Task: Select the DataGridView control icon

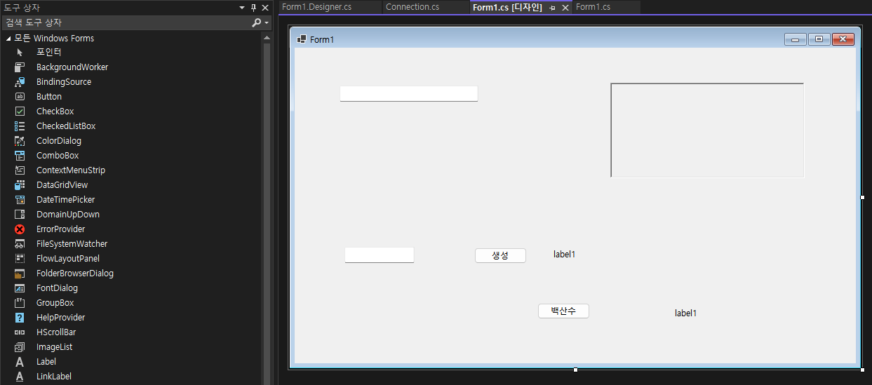Action: click(x=20, y=185)
